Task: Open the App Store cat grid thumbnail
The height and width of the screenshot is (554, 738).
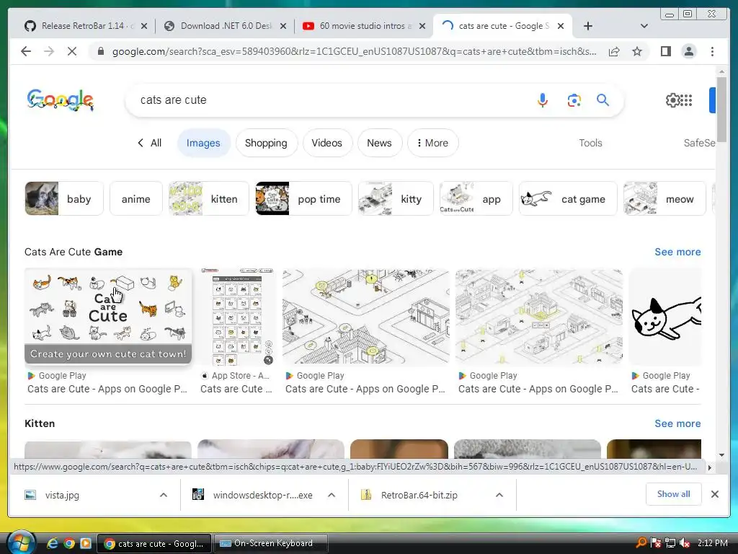Action: click(238, 317)
